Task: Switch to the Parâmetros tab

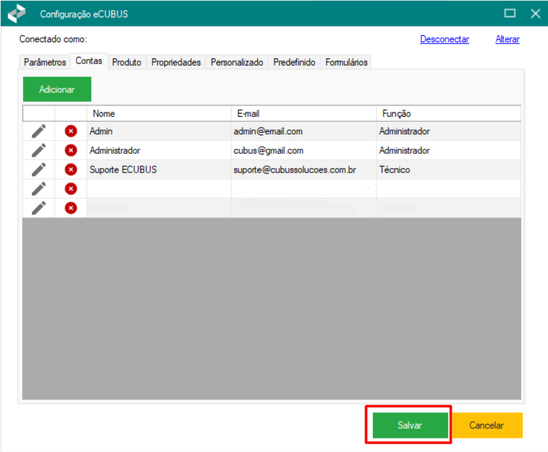Action: pyautogui.click(x=44, y=62)
